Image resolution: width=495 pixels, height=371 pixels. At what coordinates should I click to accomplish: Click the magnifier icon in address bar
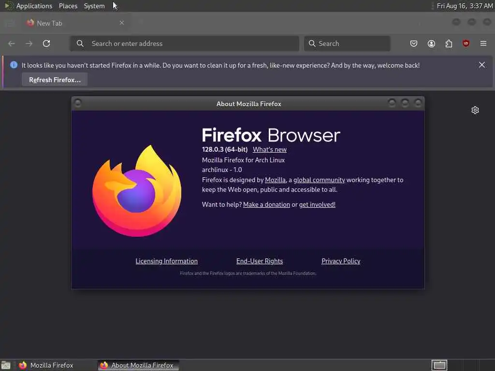click(80, 43)
